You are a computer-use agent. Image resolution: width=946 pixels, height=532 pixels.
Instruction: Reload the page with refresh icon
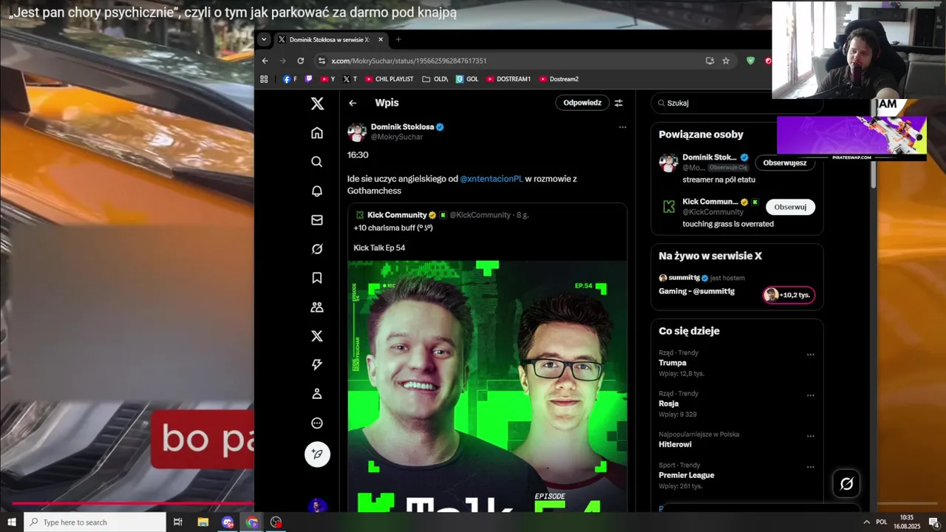coord(301,61)
